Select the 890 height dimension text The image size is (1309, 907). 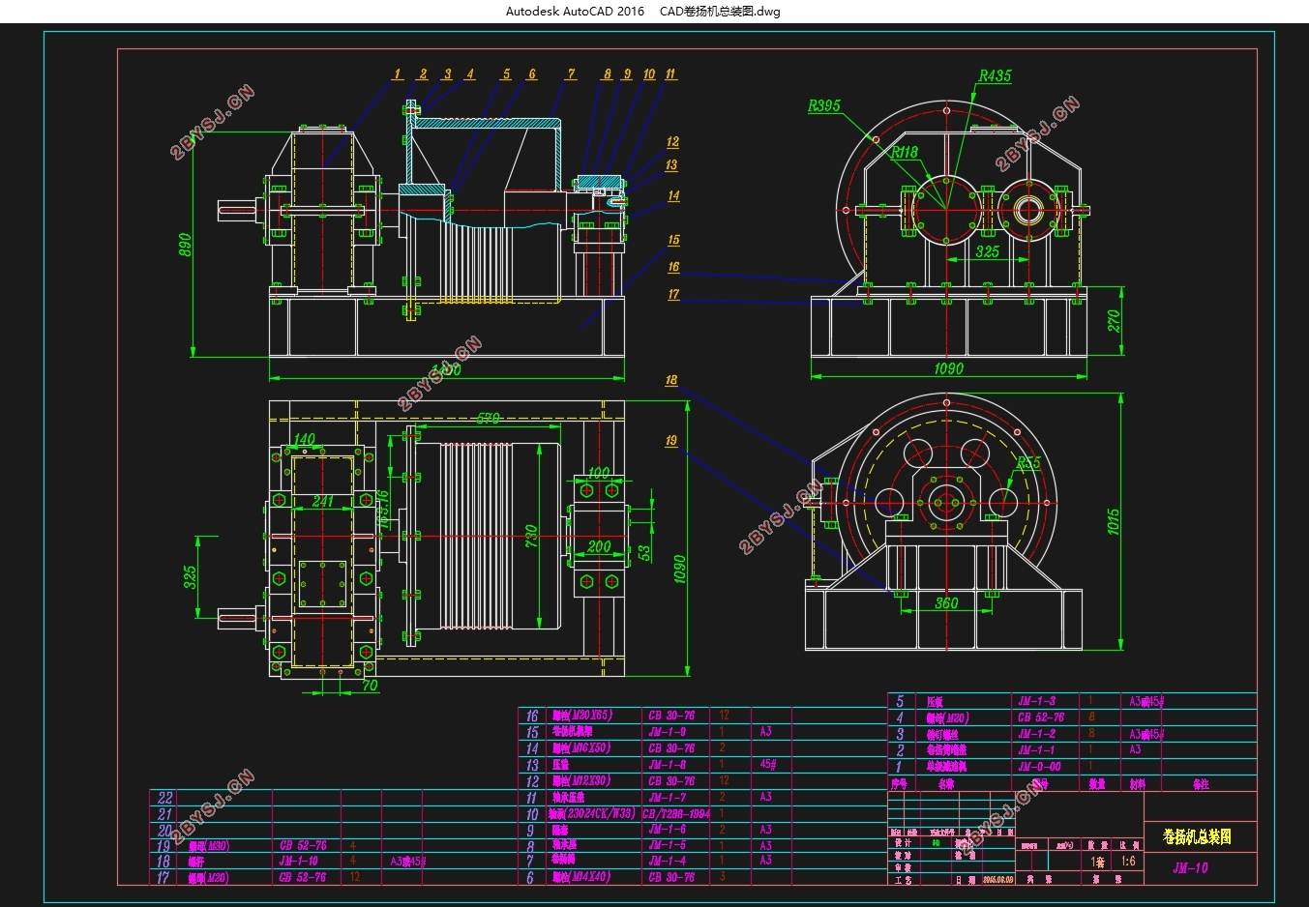coord(185,245)
